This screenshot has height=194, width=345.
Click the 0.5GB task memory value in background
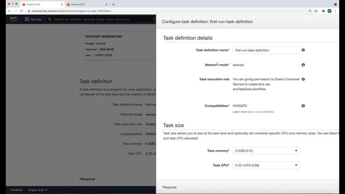click(x=150, y=144)
